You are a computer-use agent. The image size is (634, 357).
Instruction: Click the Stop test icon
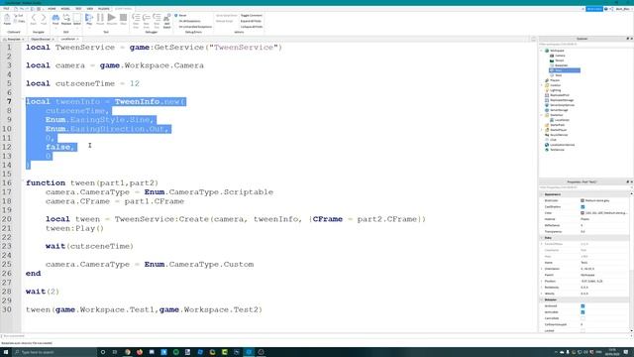pos(123,19)
